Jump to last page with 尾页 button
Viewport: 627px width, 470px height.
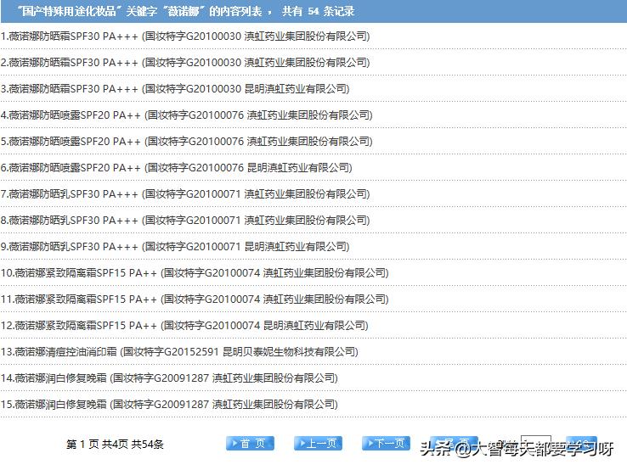(454, 443)
